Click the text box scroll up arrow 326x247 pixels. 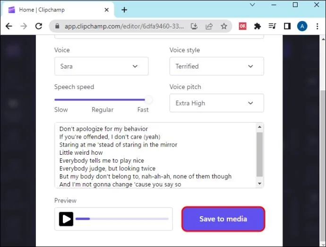[259, 127]
